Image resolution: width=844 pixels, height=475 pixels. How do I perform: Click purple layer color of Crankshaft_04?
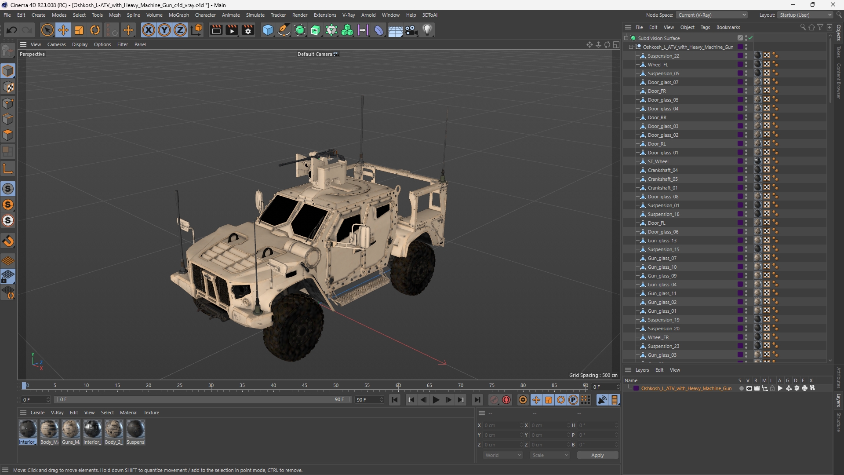click(740, 170)
